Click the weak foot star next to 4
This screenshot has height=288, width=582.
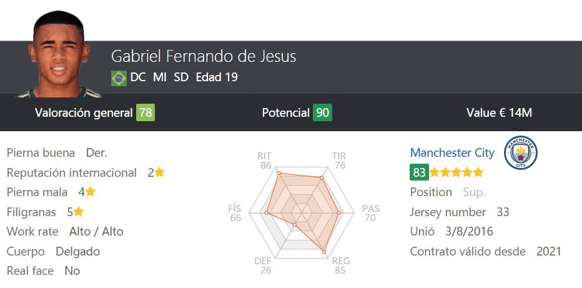(x=90, y=192)
